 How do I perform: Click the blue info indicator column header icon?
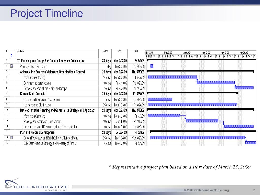11,56
